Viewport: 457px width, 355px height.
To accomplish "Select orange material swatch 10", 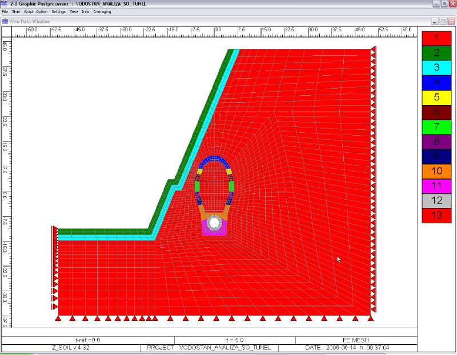I will click(x=436, y=171).
